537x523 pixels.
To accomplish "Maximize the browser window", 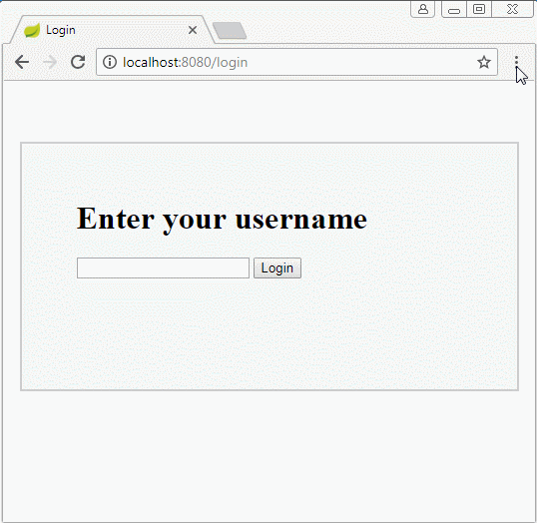I will [x=479, y=9].
